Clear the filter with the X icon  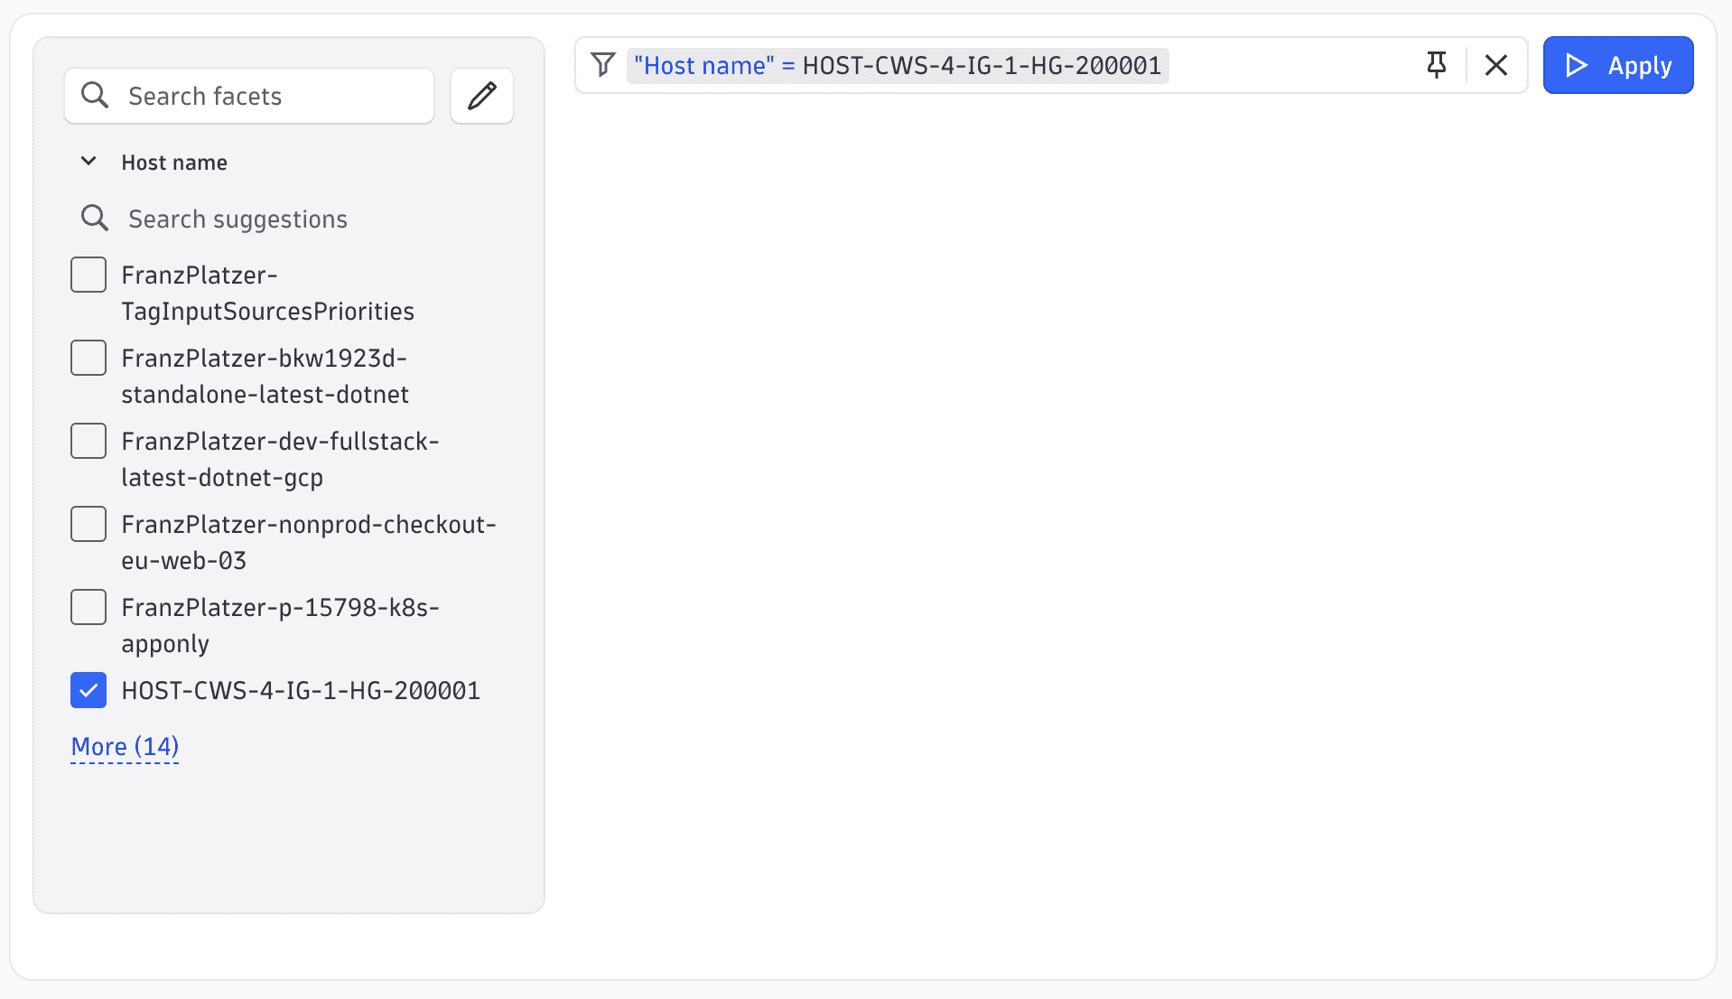1496,65
